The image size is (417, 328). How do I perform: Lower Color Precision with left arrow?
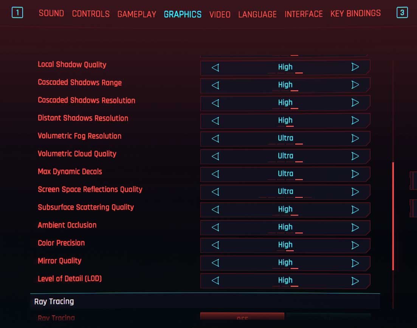click(215, 245)
